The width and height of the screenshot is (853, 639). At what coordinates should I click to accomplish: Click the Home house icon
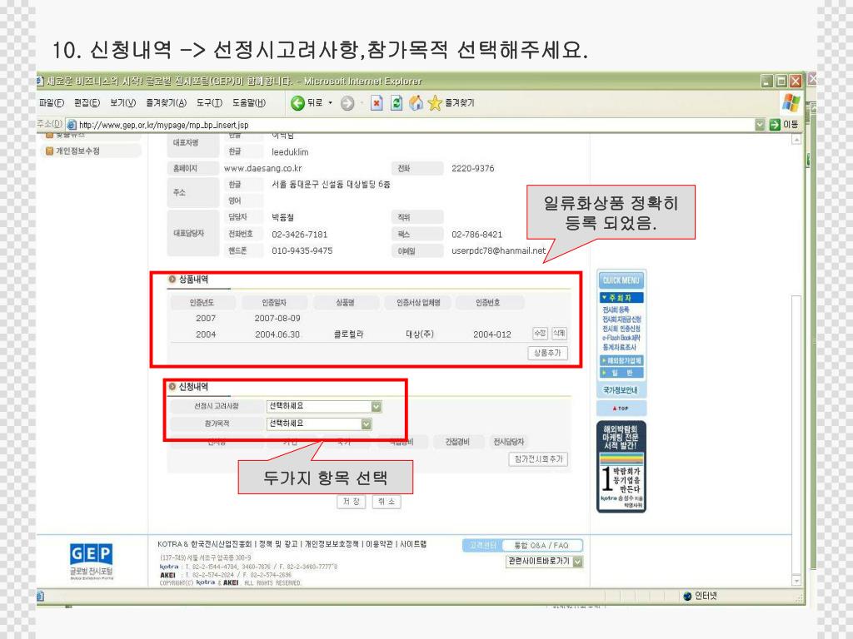(x=417, y=102)
